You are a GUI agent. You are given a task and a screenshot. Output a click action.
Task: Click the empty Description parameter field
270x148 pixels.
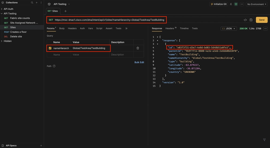pyautogui.click(x=121, y=55)
